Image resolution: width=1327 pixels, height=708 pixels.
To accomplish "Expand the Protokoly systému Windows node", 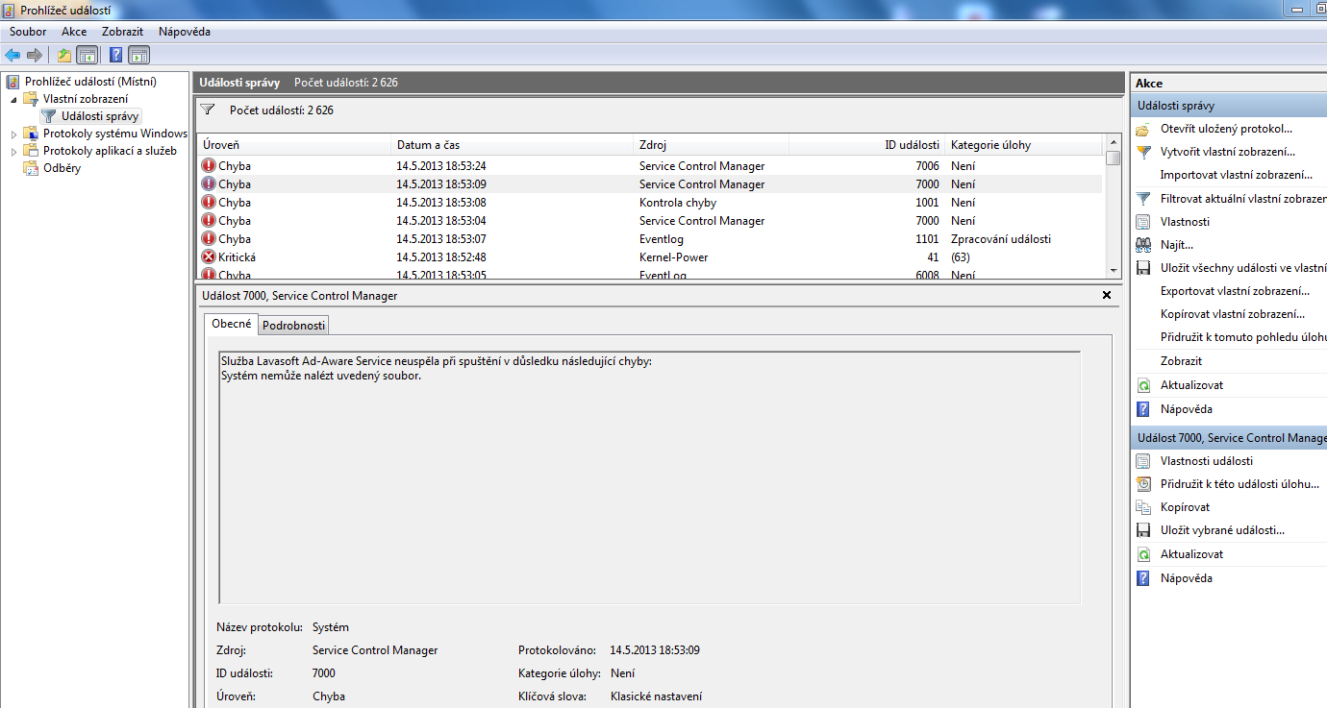I will pos(13,134).
